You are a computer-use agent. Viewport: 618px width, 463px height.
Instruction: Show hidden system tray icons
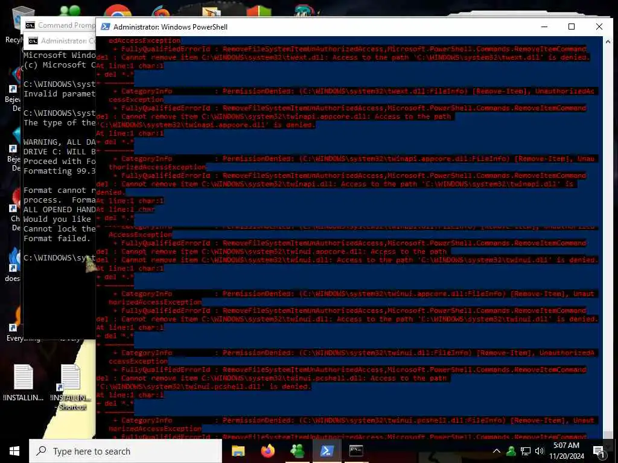497,451
